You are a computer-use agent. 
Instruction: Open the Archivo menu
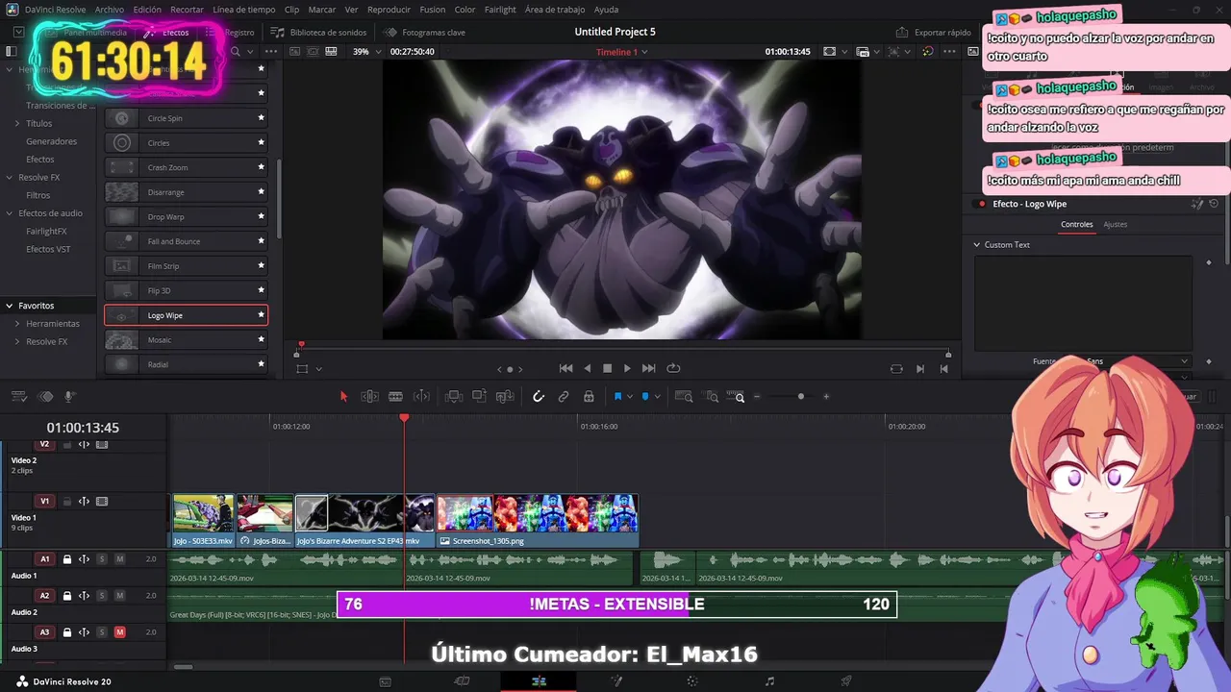pyautogui.click(x=110, y=10)
